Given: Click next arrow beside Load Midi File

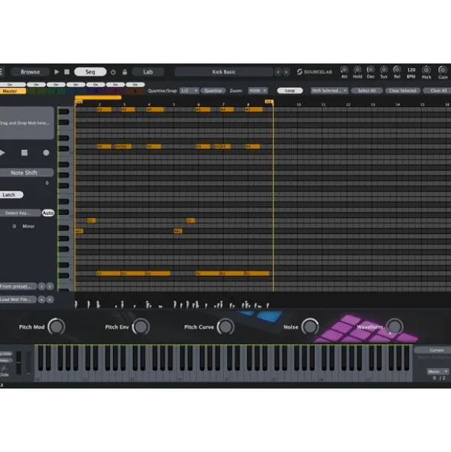Looking at the screenshot, I should [50, 300].
